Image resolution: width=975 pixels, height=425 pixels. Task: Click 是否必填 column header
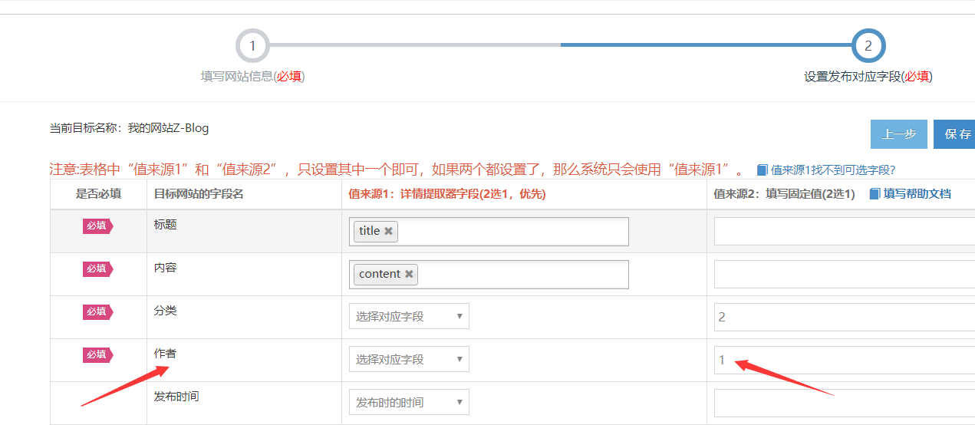[98, 194]
